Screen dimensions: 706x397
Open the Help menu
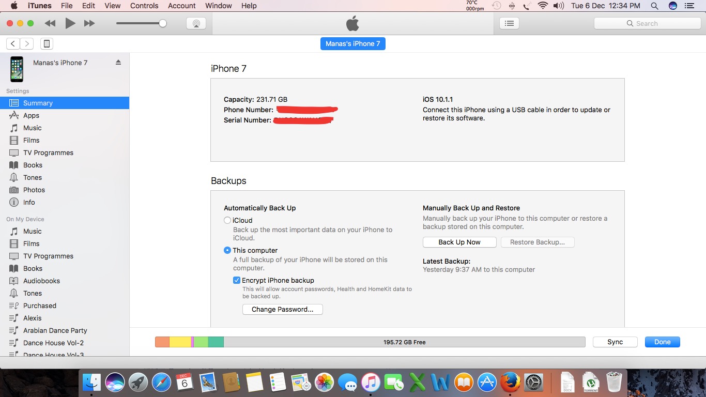[x=249, y=6]
